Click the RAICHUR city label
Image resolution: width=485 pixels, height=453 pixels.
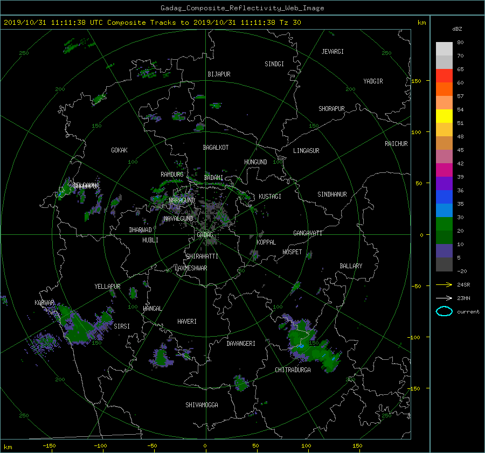pyautogui.click(x=396, y=144)
